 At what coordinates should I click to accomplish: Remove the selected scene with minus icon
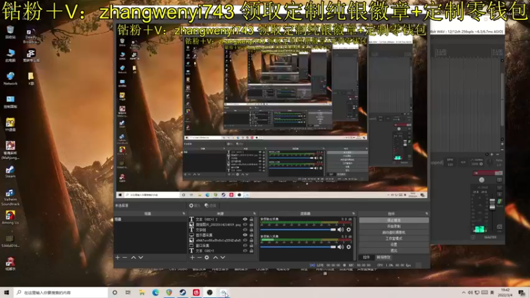[125, 258]
